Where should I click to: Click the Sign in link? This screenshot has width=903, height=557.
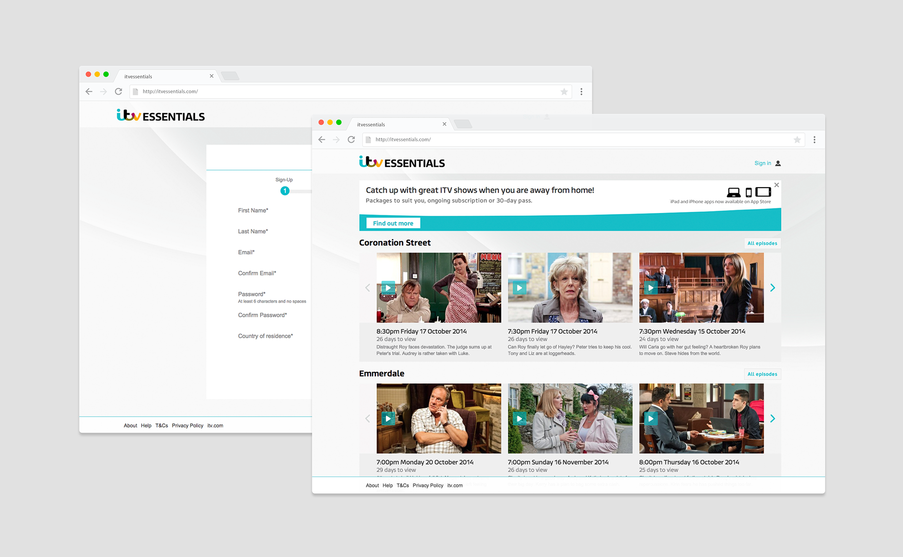[x=763, y=163]
